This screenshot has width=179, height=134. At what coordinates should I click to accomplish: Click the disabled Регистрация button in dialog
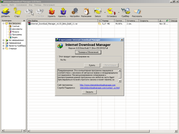(x=110, y=65)
